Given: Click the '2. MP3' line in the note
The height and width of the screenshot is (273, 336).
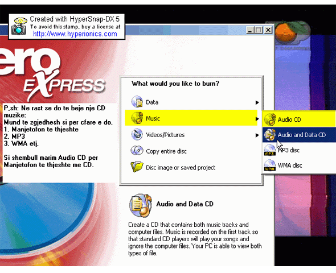Looking at the screenshot, I should coord(14,136).
